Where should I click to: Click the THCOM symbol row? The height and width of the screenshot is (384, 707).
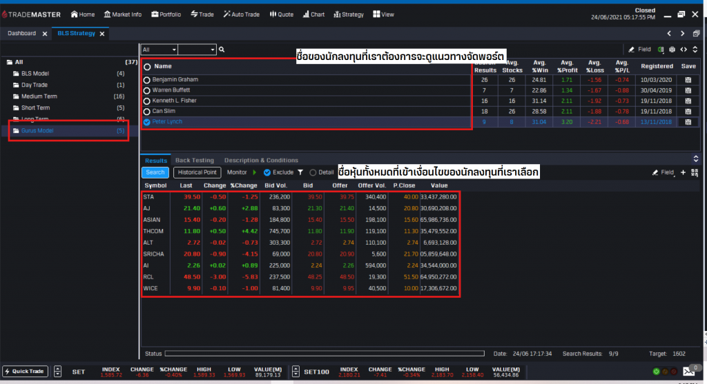(301, 232)
